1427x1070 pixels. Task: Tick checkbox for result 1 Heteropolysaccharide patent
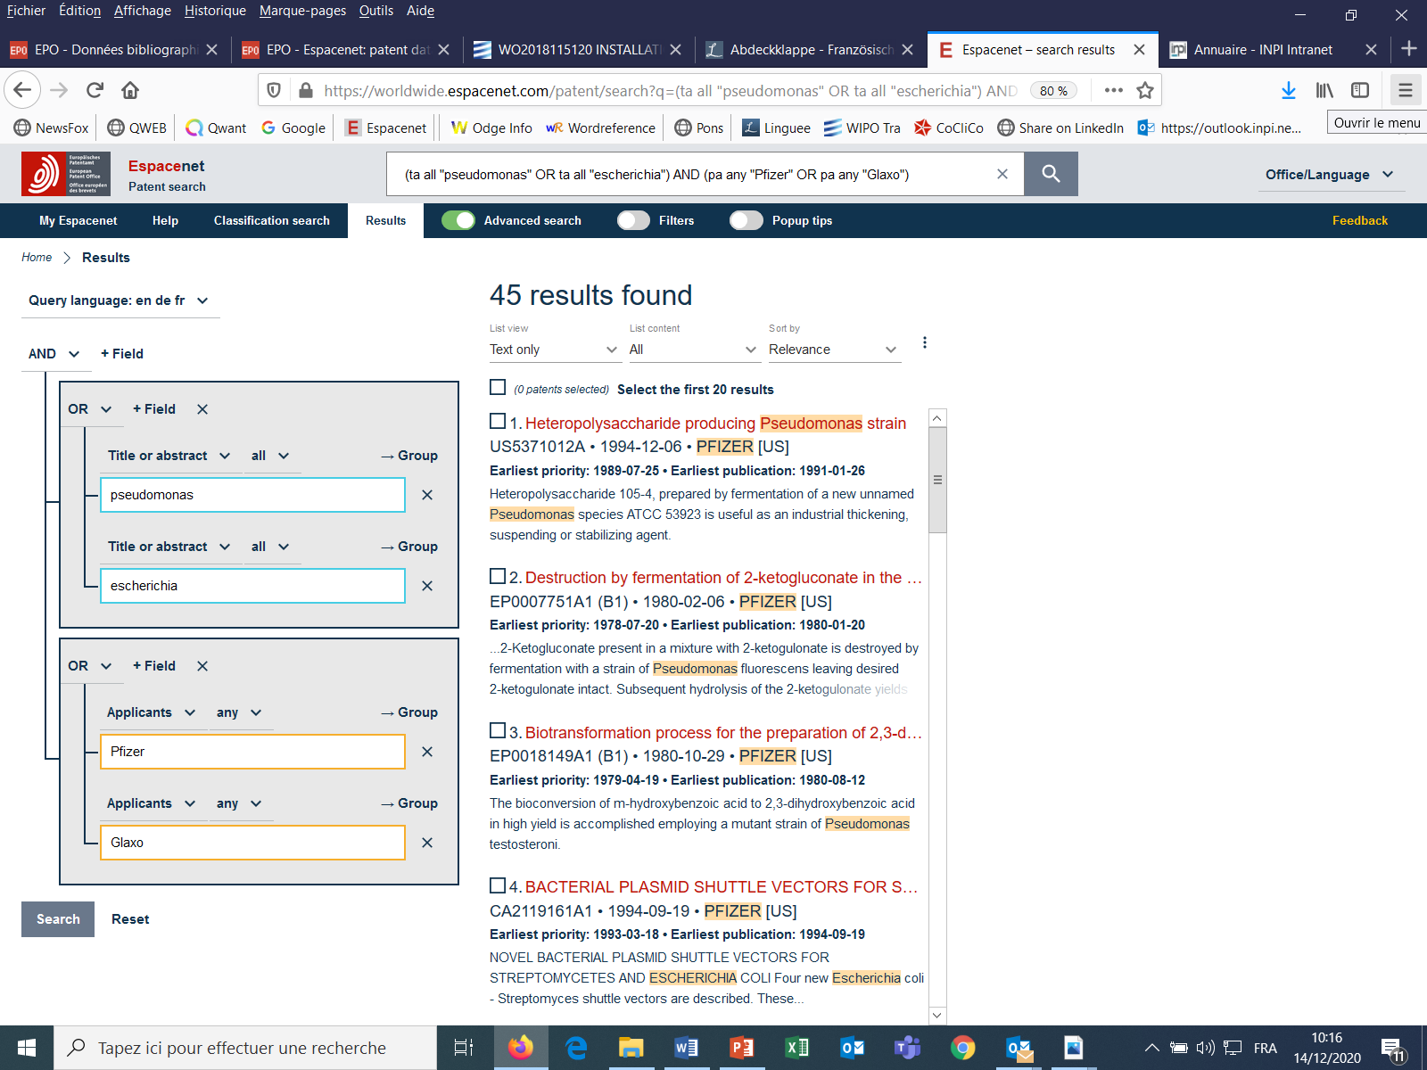coord(498,421)
